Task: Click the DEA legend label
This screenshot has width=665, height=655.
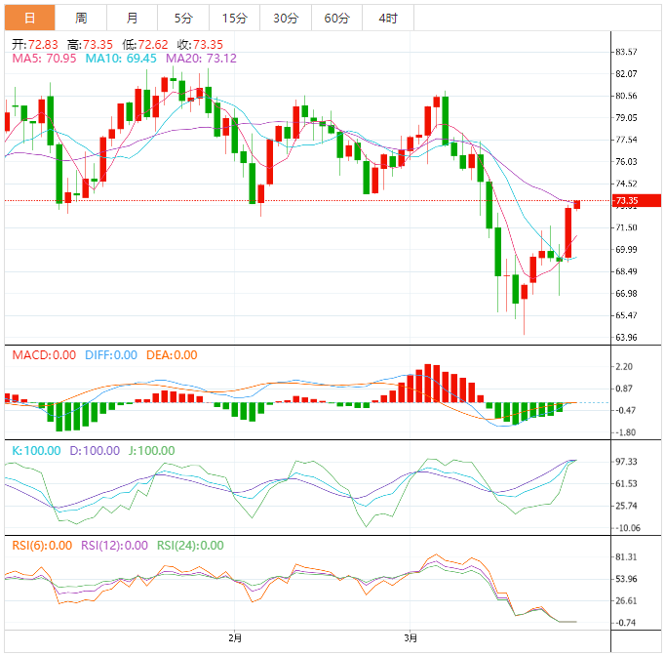Action: [172, 355]
